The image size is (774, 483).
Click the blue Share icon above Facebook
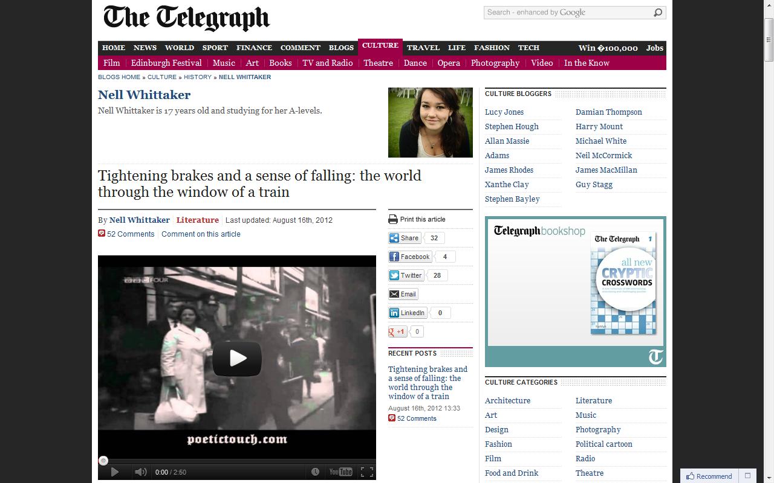[x=394, y=237]
